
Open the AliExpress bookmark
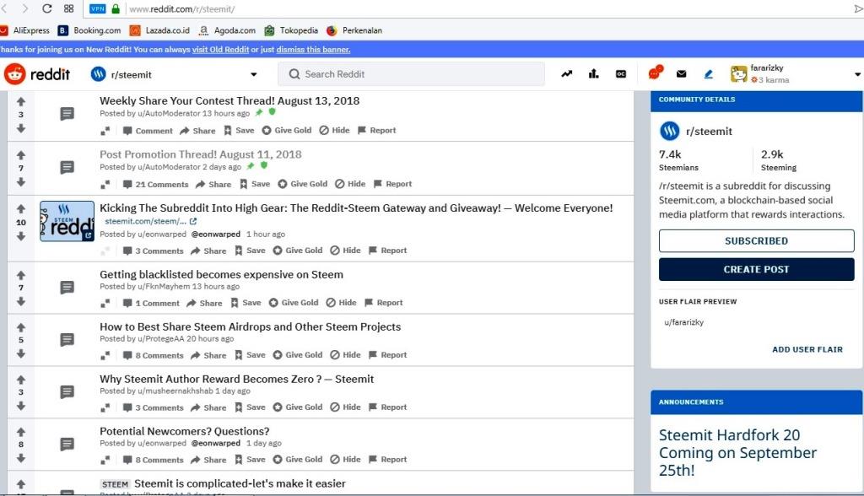point(25,30)
